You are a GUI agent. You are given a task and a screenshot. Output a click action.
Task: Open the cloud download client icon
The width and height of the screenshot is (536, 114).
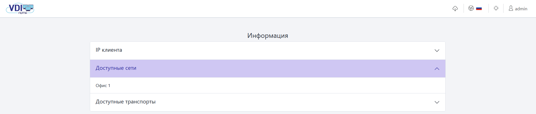click(x=455, y=9)
